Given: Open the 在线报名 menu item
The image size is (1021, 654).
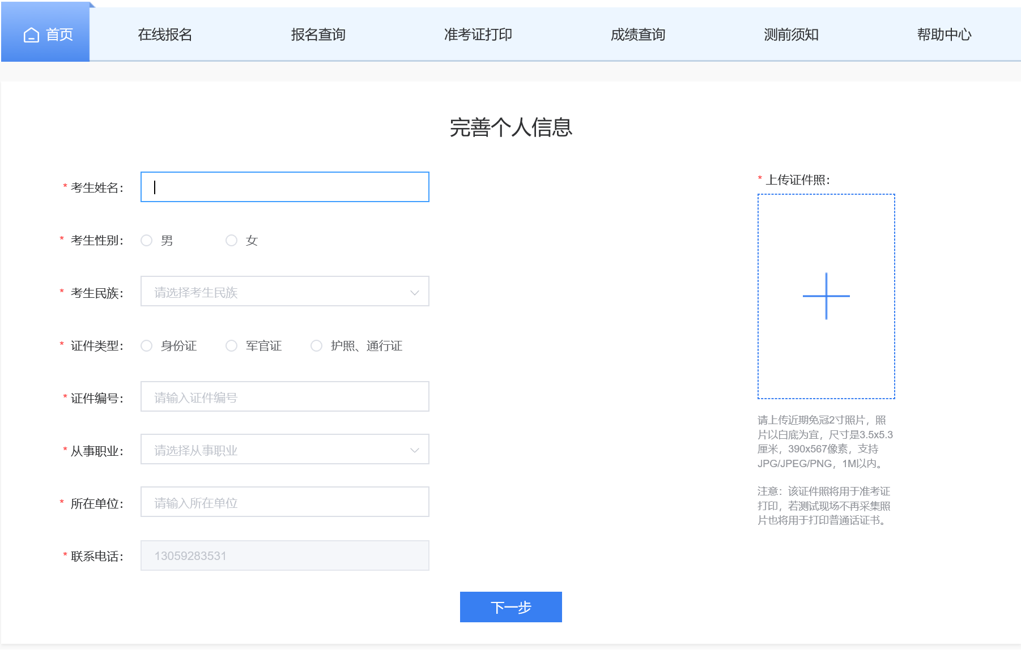Looking at the screenshot, I should [x=165, y=35].
